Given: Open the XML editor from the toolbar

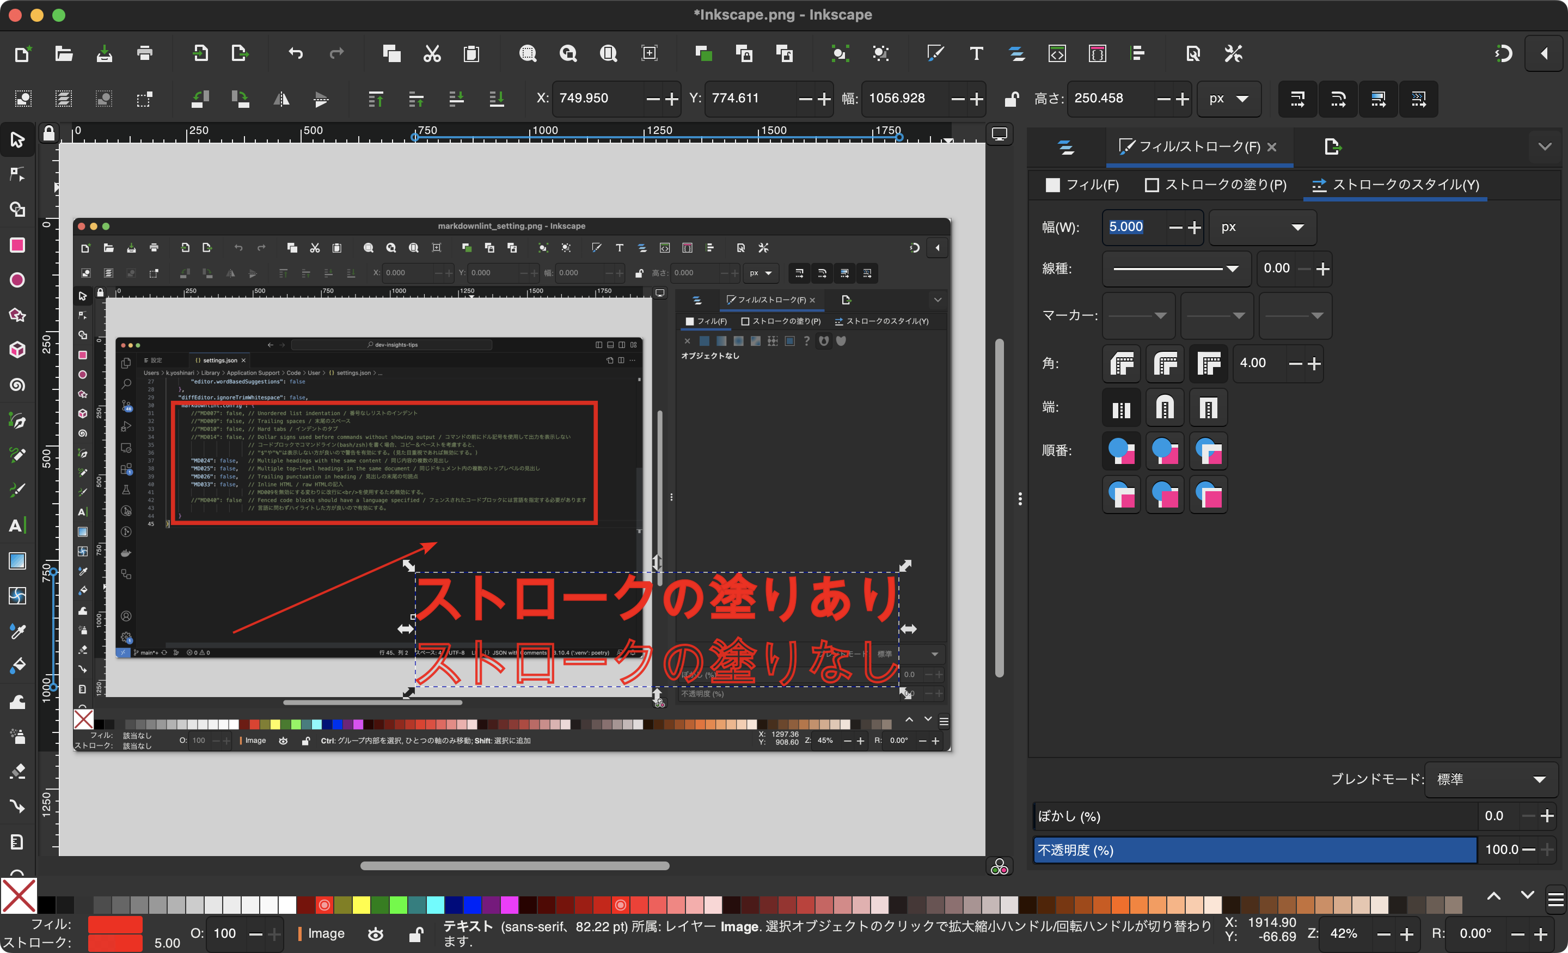Looking at the screenshot, I should 1056,53.
